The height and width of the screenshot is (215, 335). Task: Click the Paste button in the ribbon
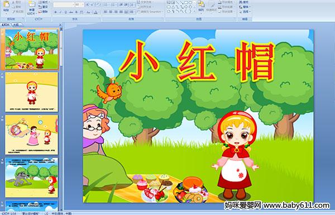pos(6,7)
